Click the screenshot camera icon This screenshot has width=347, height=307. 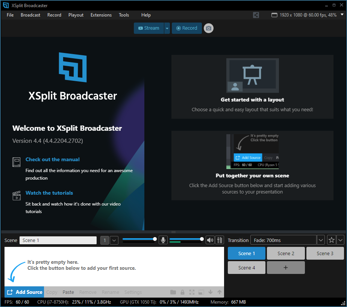[x=209, y=28]
